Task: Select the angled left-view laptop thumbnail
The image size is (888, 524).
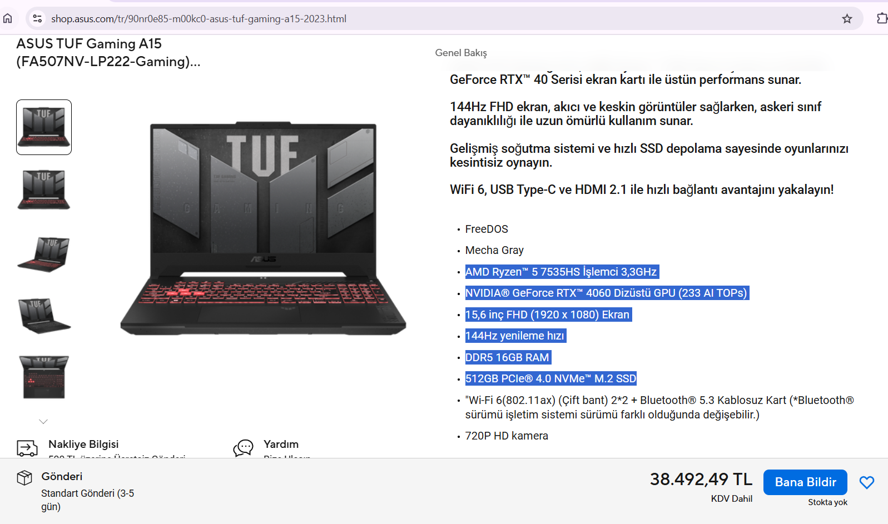Action: (x=44, y=254)
